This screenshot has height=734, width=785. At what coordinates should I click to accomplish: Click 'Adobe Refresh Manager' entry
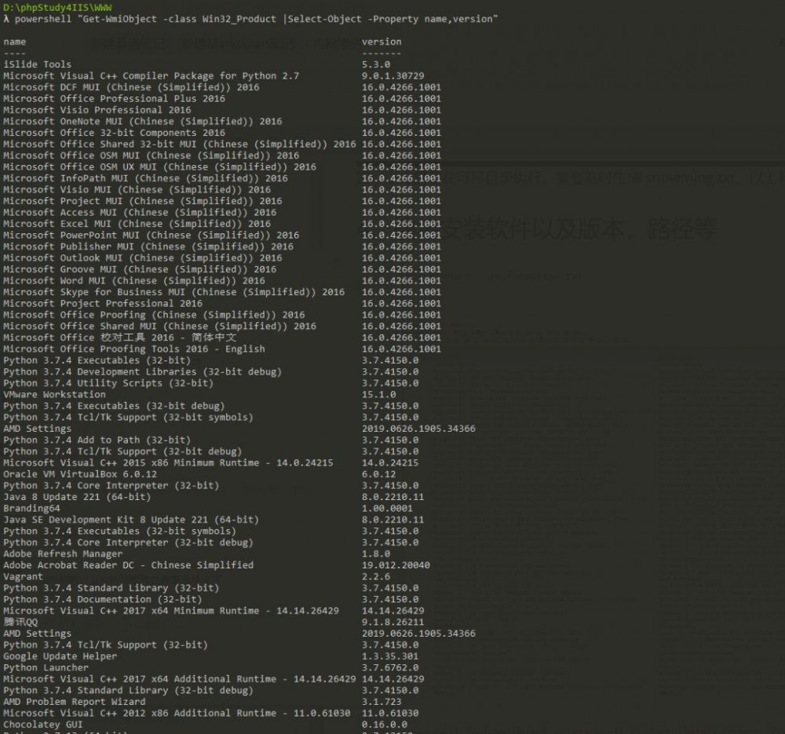pyautogui.click(x=63, y=554)
